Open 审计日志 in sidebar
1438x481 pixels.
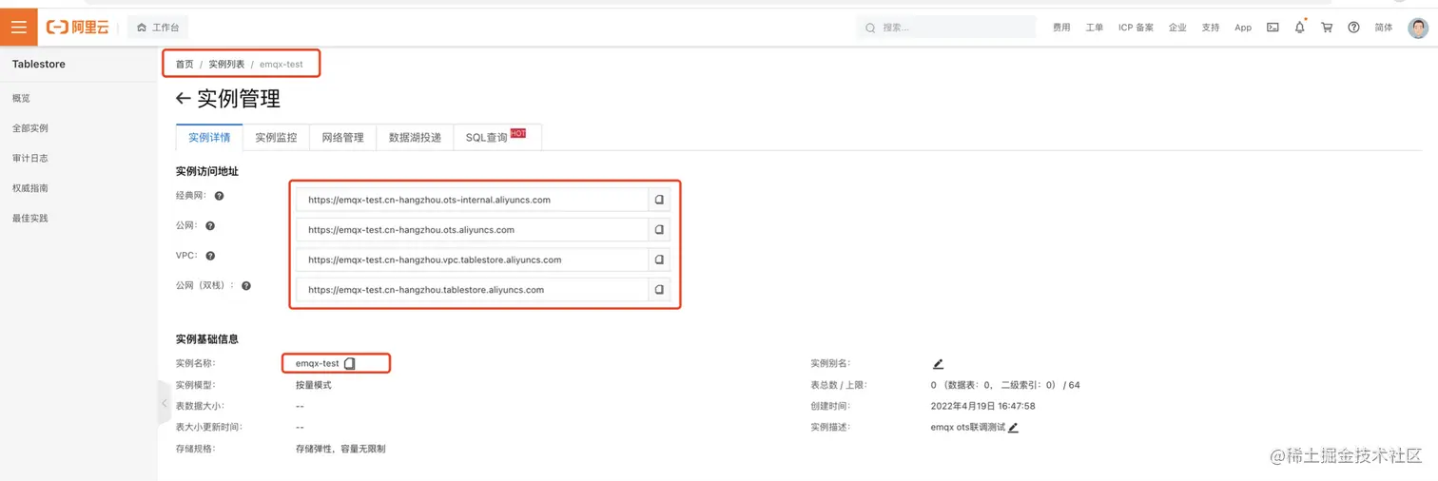[30, 158]
